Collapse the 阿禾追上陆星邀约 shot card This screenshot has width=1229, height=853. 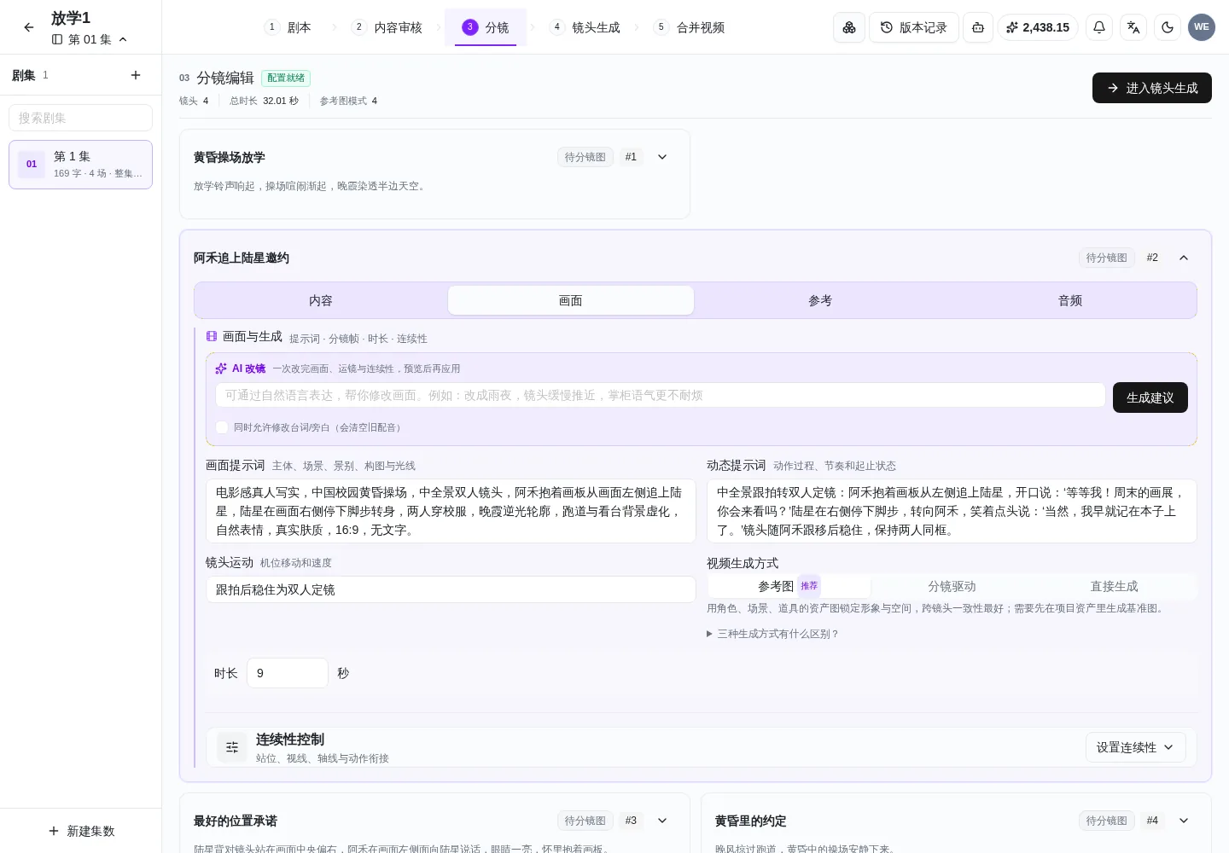click(1184, 258)
